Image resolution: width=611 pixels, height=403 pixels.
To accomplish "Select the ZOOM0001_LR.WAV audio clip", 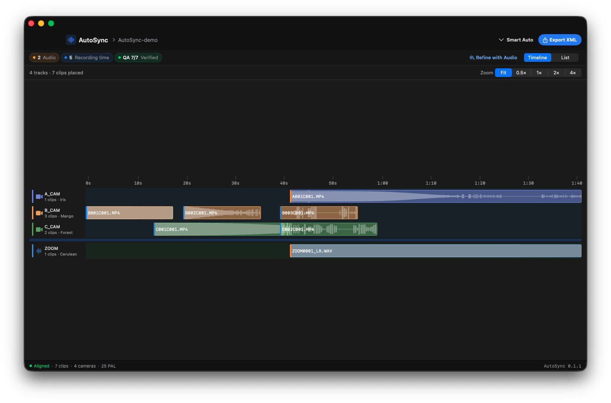I will (x=435, y=251).
